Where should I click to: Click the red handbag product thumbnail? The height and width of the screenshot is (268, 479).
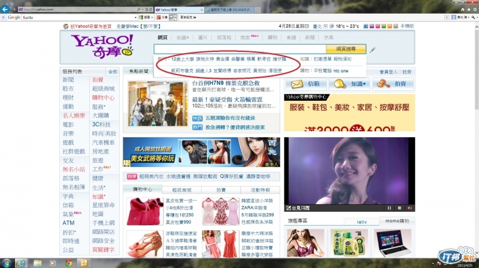click(x=145, y=211)
